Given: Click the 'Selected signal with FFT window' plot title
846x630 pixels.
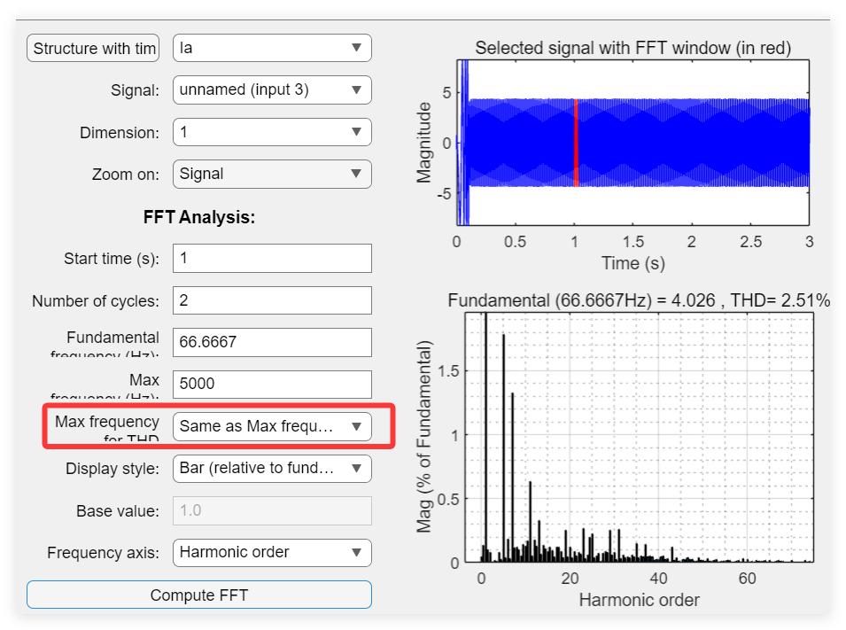Looking at the screenshot, I should pyautogui.click(x=633, y=48).
